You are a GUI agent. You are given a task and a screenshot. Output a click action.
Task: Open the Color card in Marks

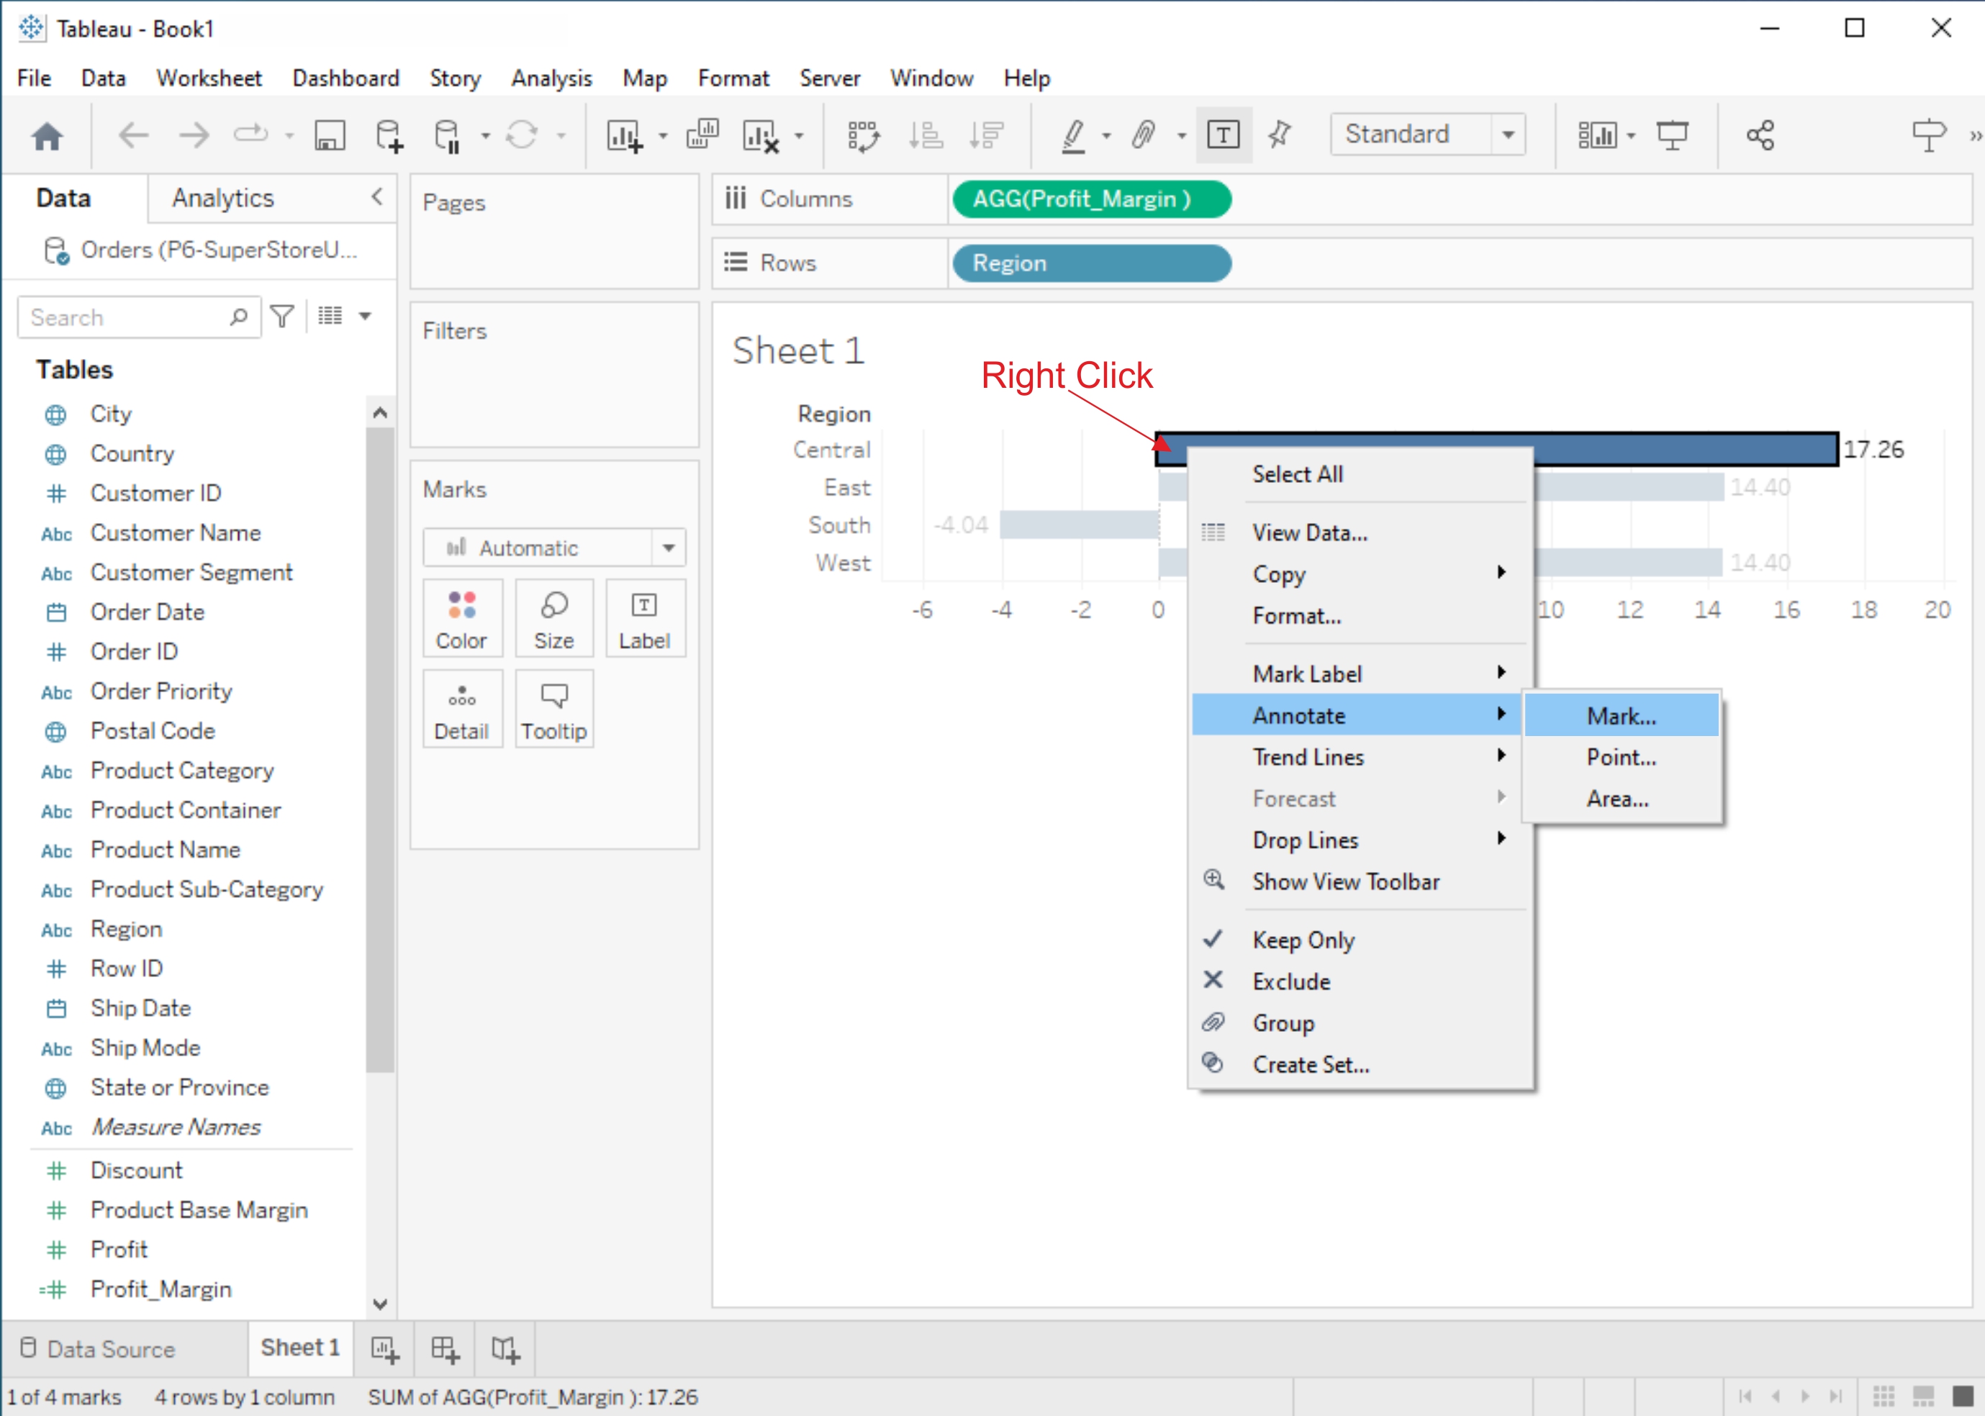tap(462, 619)
